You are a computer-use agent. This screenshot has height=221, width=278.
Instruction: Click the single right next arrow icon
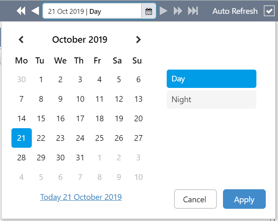click(x=163, y=11)
